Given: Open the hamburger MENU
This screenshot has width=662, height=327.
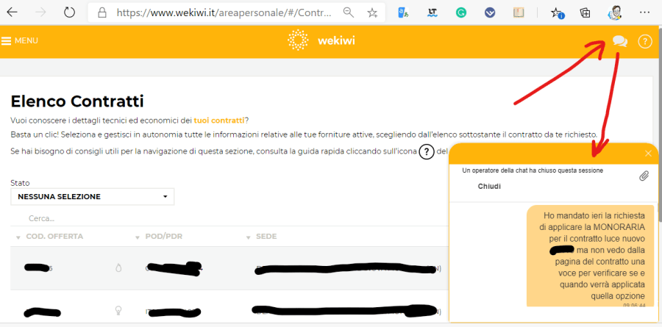Looking at the screenshot, I should (20, 41).
